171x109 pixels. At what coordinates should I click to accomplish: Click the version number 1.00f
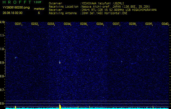pos(38,2)
